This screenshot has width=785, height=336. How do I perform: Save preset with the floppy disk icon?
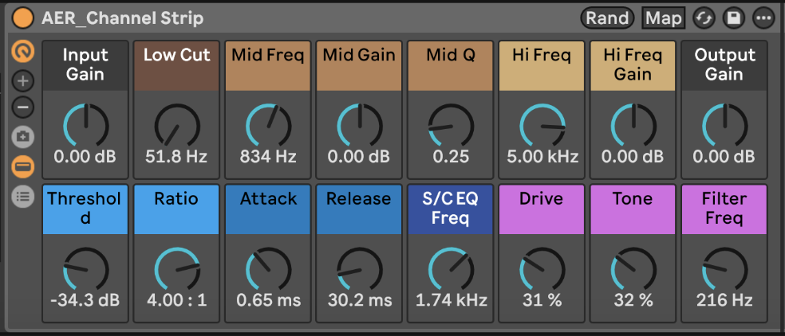pyautogui.click(x=733, y=18)
